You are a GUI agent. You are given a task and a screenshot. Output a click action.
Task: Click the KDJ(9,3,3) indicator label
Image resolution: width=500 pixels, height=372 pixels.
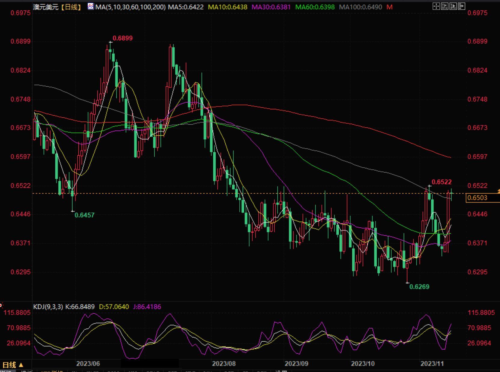(48, 307)
